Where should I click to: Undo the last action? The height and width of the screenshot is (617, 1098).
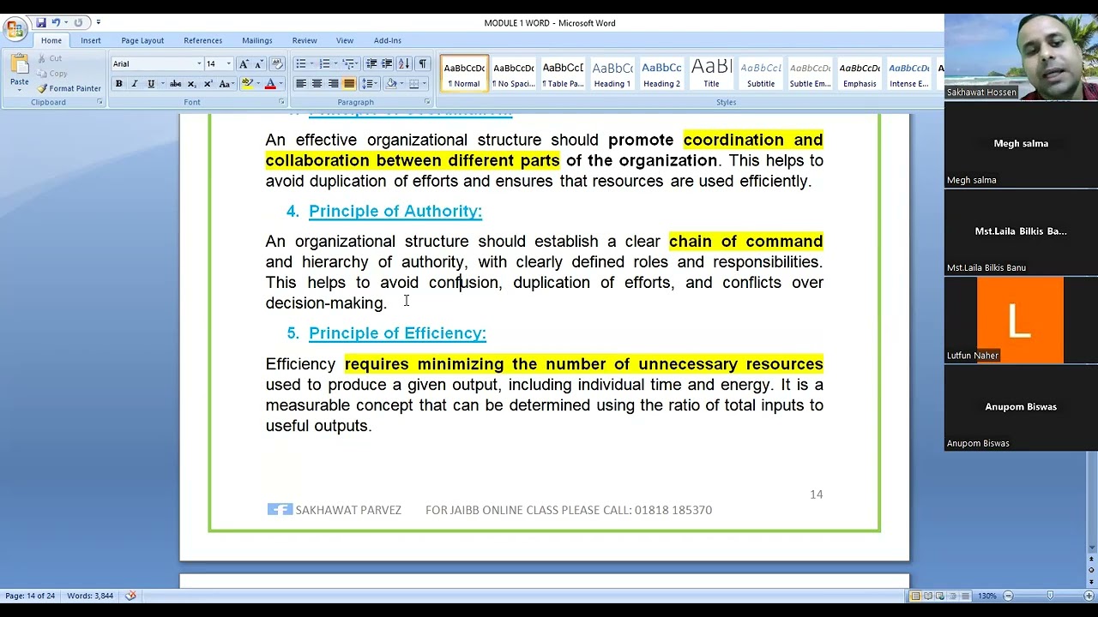(57, 23)
